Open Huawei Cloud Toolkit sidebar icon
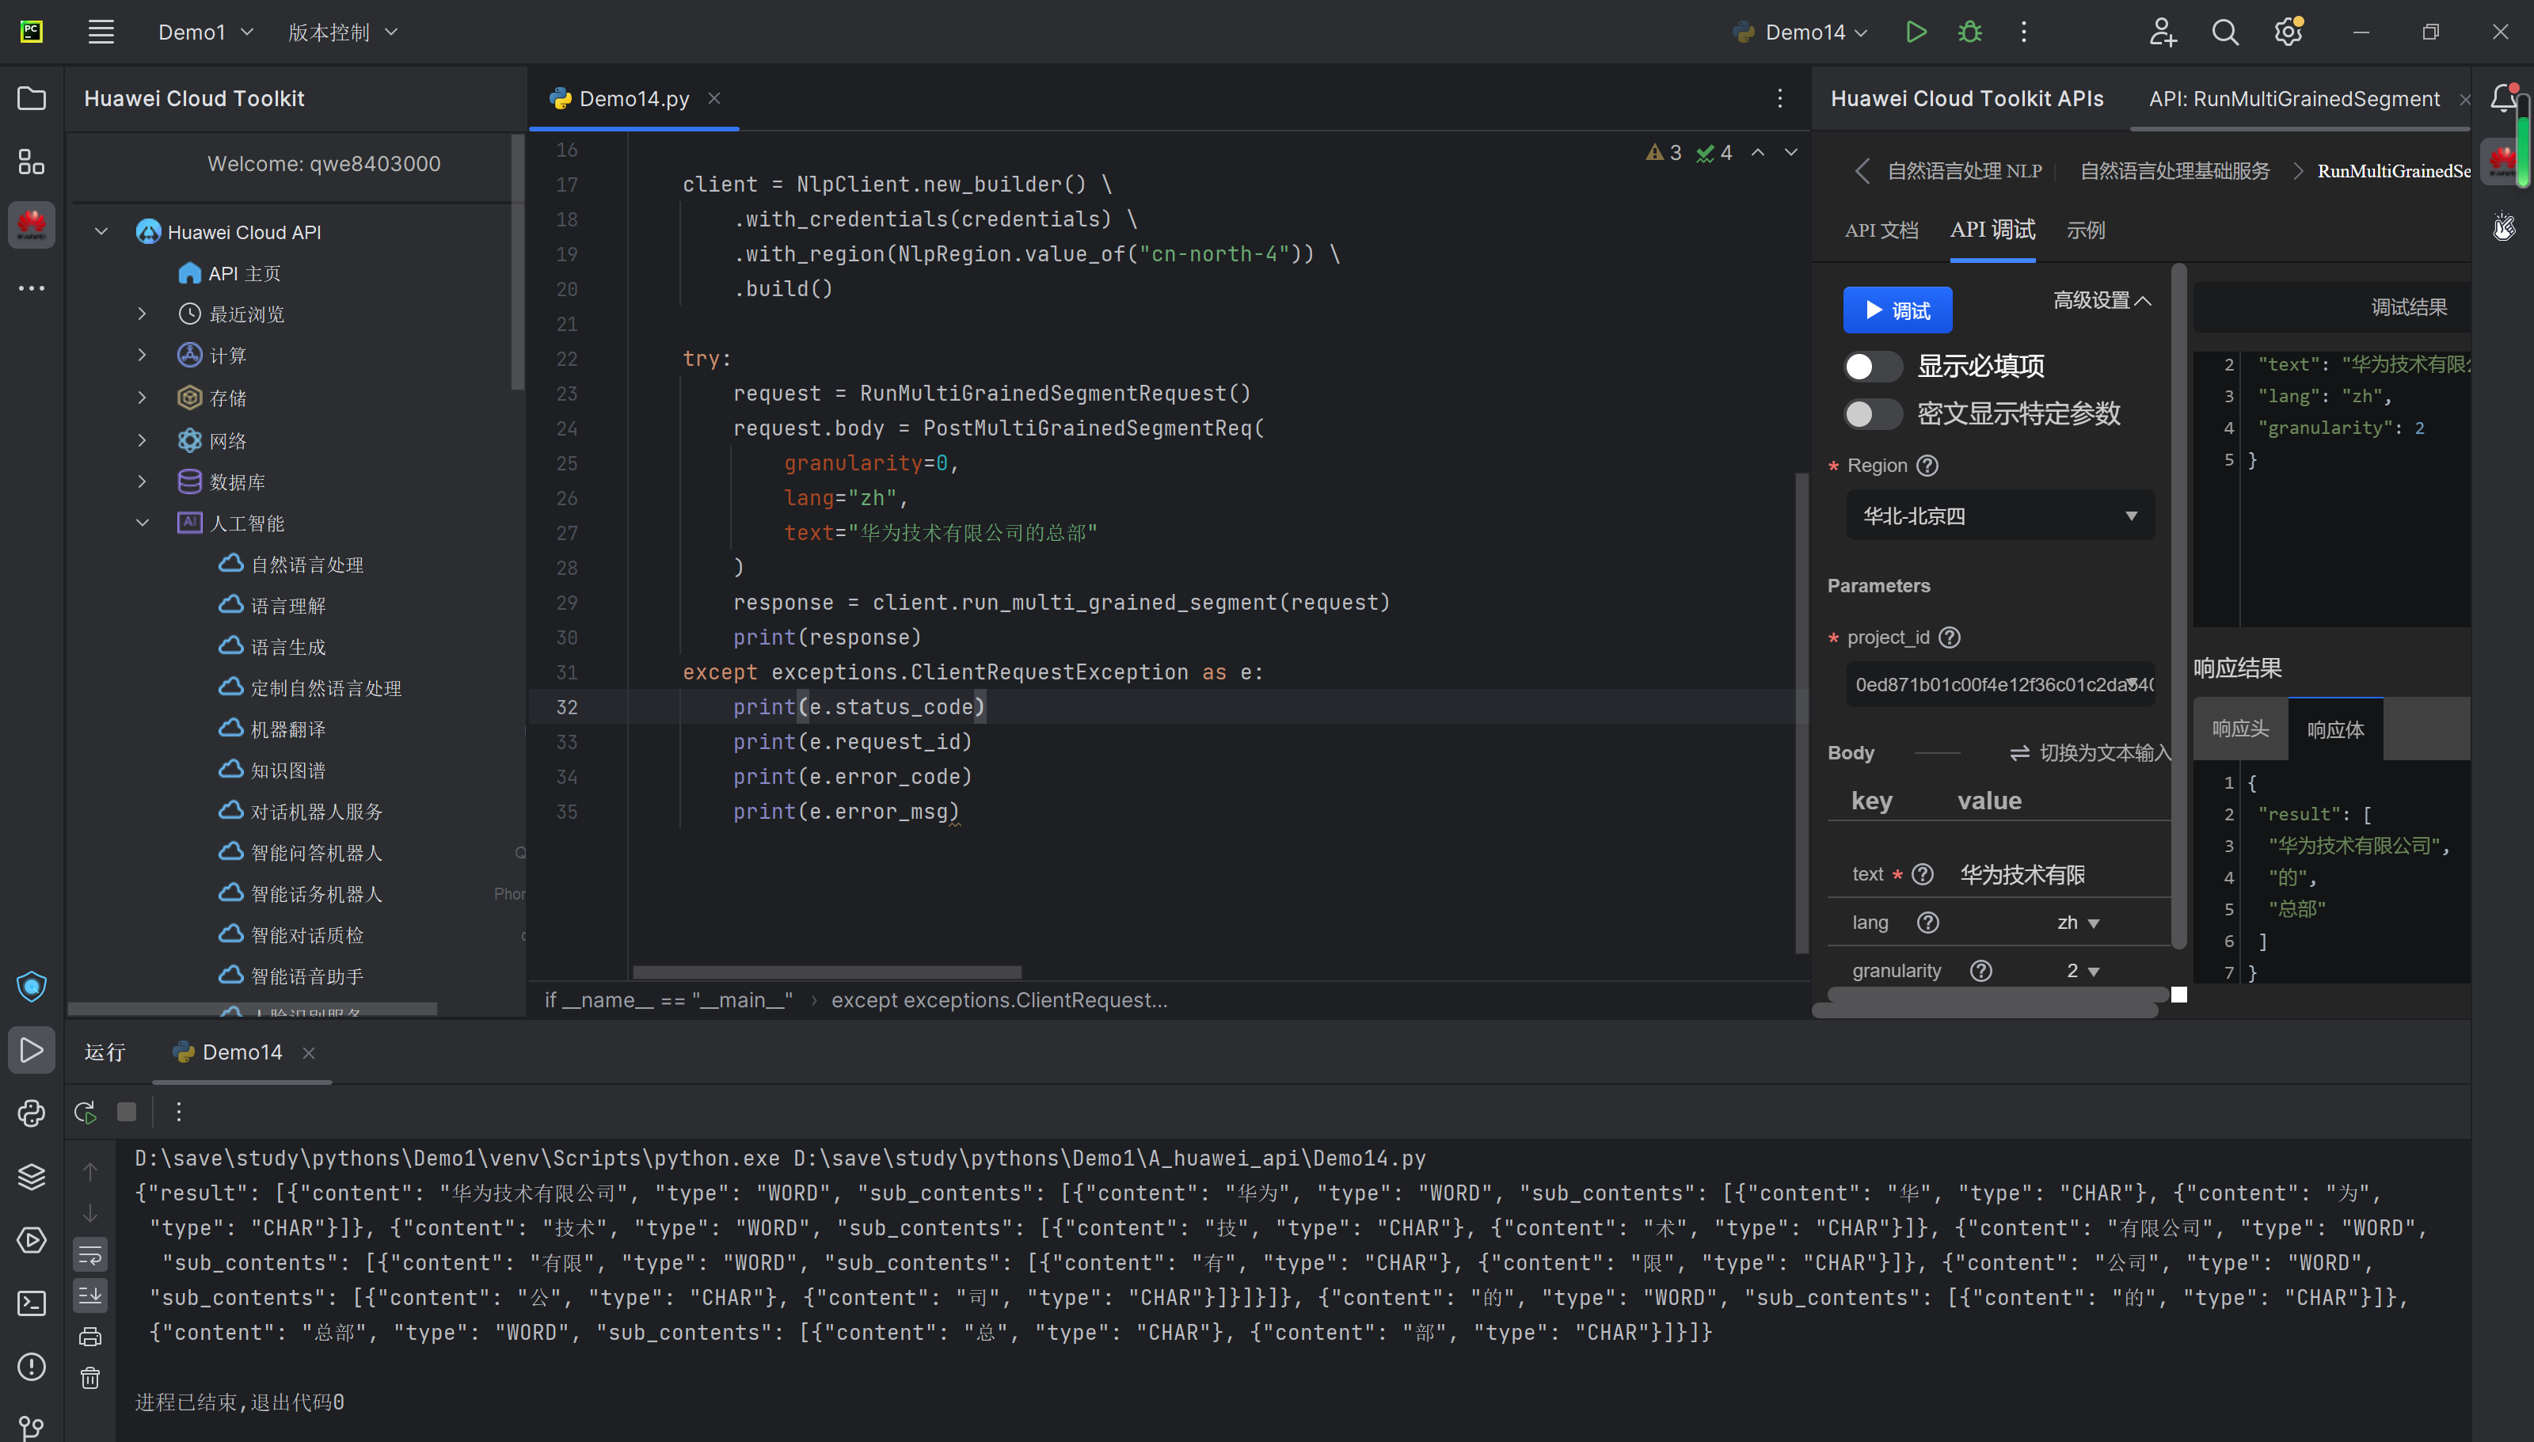This screenshot has height=1442, width=2534. [x=32, y=225]
